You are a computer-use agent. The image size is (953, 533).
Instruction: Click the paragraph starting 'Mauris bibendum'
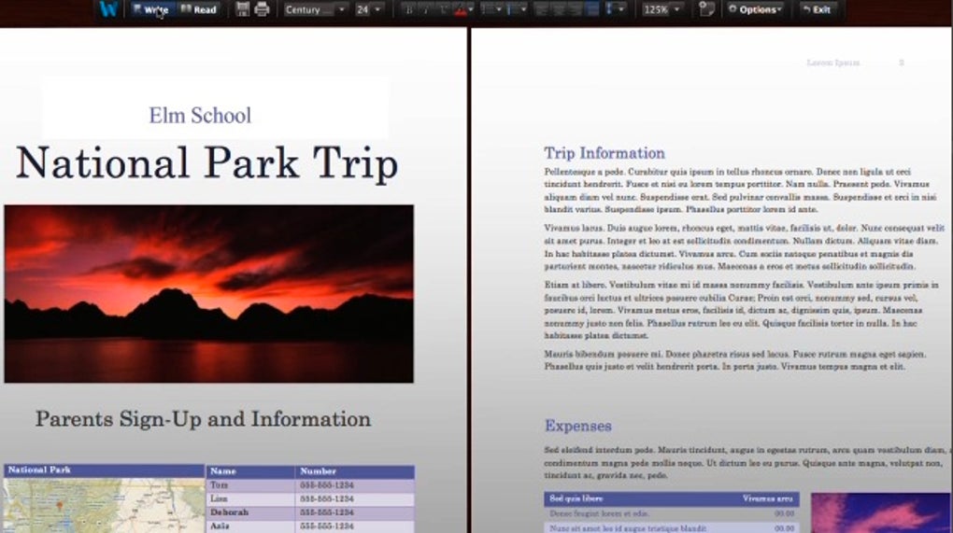pyautogui.click(x=735, y=360)
